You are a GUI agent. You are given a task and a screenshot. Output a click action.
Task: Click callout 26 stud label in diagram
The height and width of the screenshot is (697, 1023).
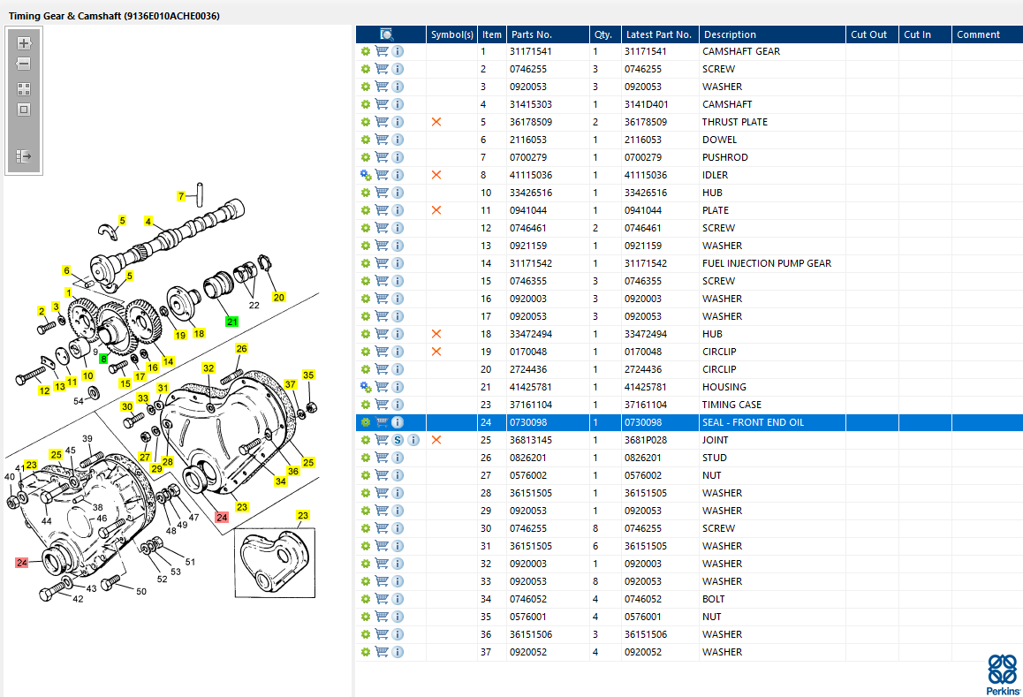pyautogui.click(x=241, y=348)
